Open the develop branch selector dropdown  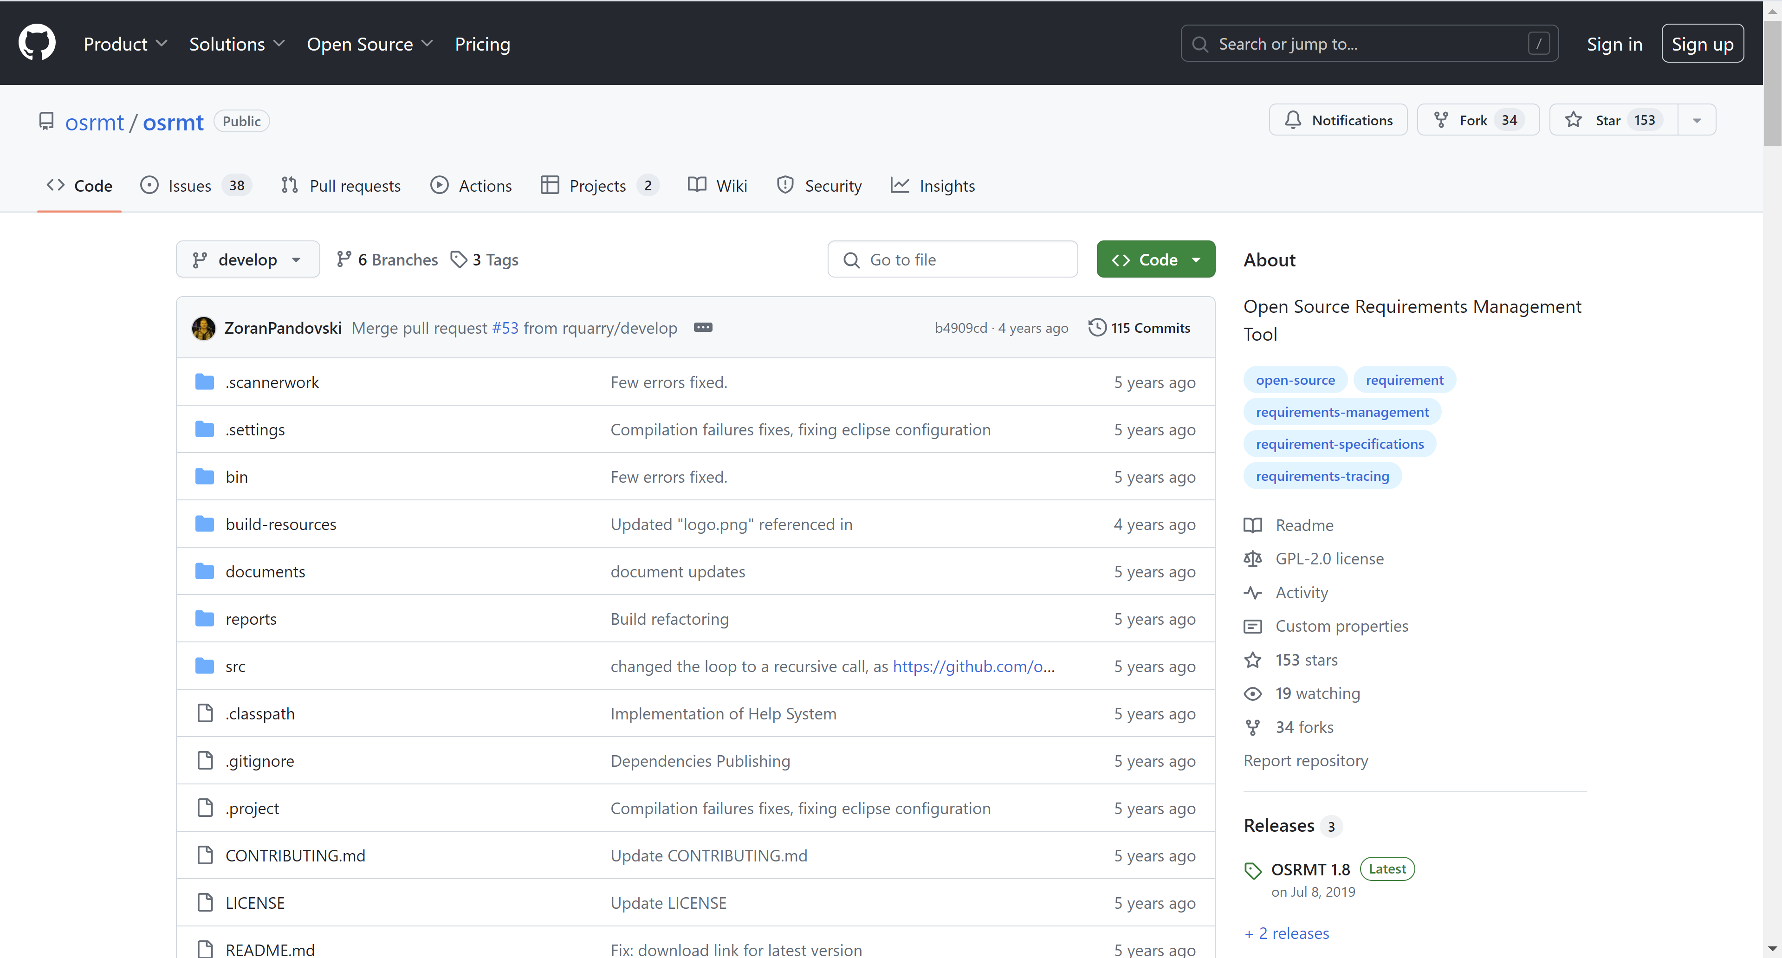tap(248, 259)
